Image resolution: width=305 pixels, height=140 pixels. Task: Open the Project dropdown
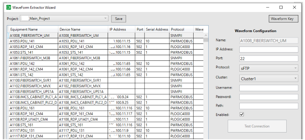64,19
